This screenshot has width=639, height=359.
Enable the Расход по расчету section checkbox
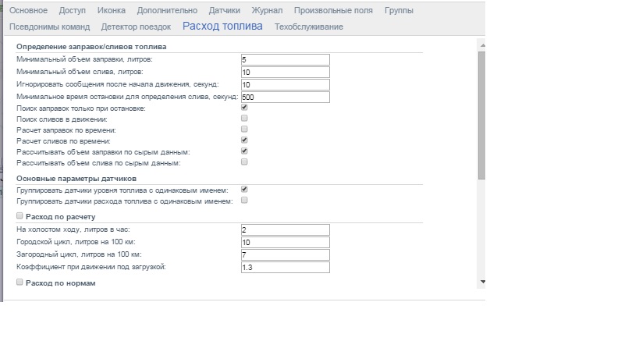[x=20, y=216]
